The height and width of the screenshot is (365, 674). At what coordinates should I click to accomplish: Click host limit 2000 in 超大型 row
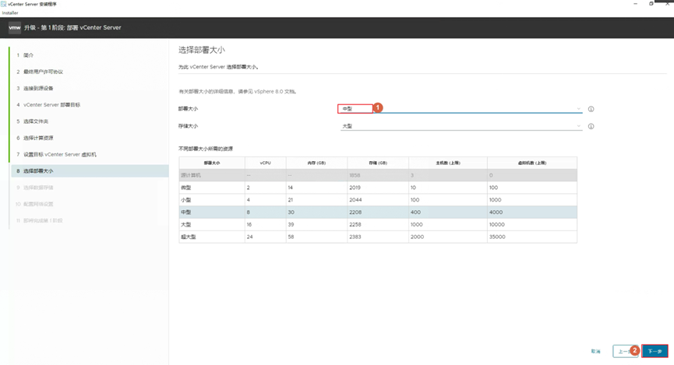point(417,237)
